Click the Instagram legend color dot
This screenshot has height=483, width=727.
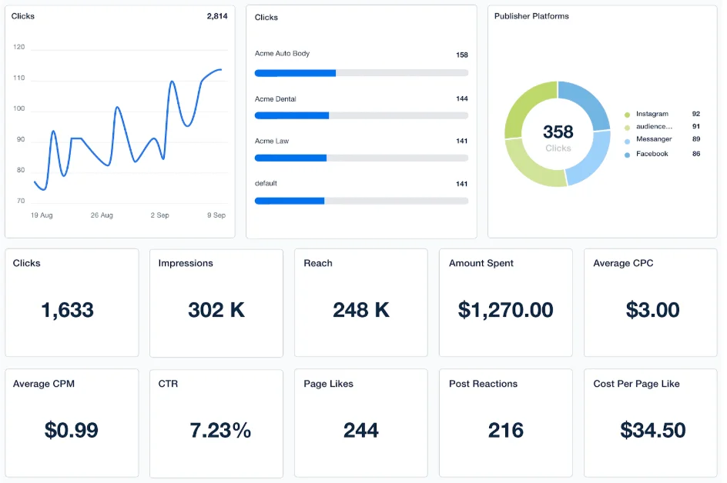click(x=627, y=115)
